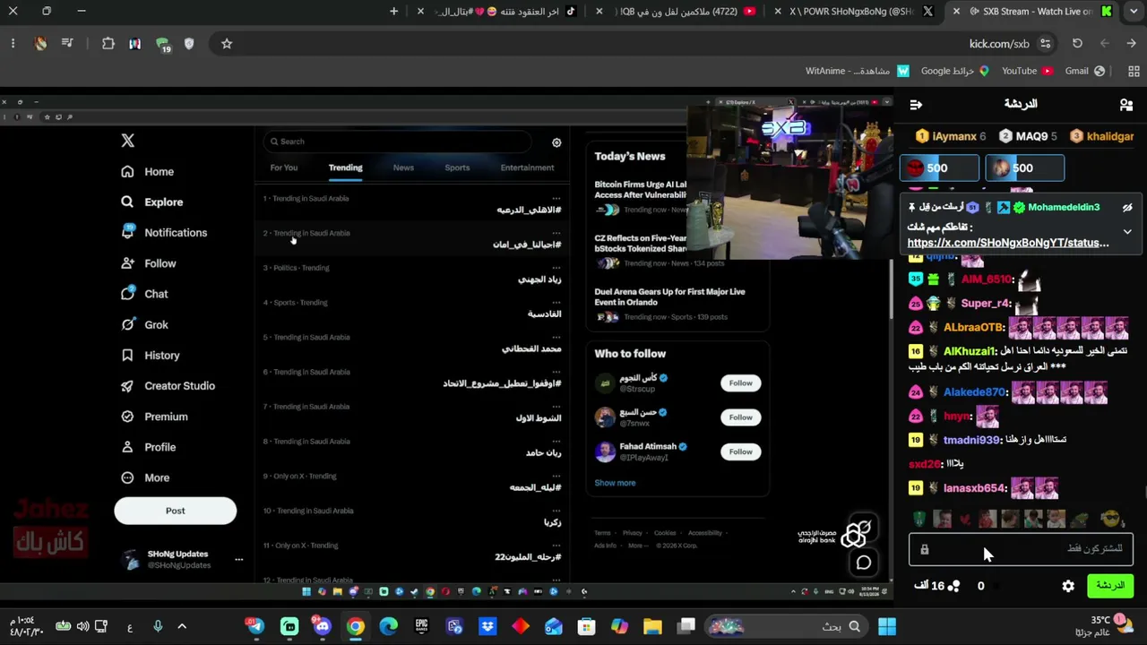
Task: Open WitAnime bookmark
Action: click(857, 71)
